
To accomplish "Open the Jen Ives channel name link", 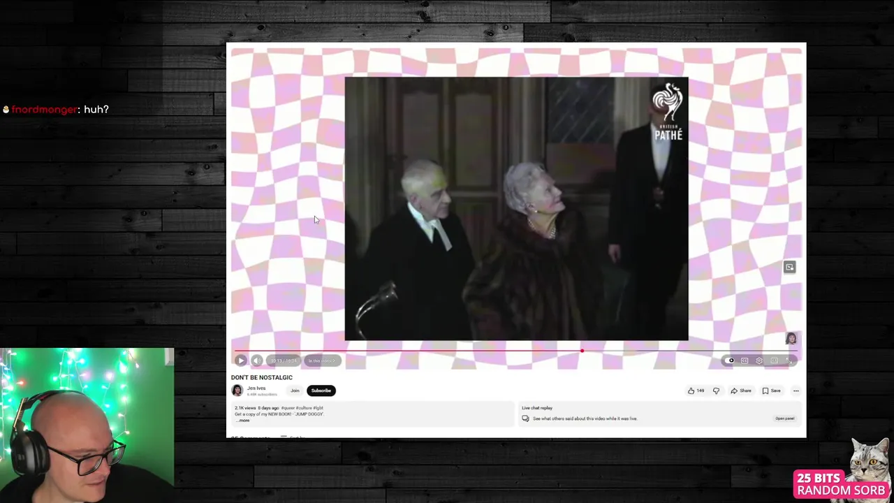I will tap(256, 388).
